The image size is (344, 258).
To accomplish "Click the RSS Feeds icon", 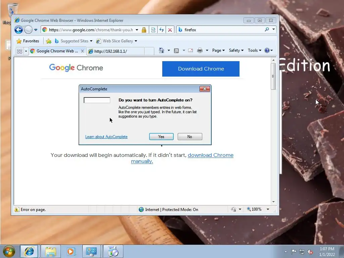I will [176, 51].
